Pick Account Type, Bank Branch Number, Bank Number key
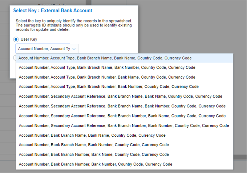Viewport: 247px width, 173px height. pos(109,87)
